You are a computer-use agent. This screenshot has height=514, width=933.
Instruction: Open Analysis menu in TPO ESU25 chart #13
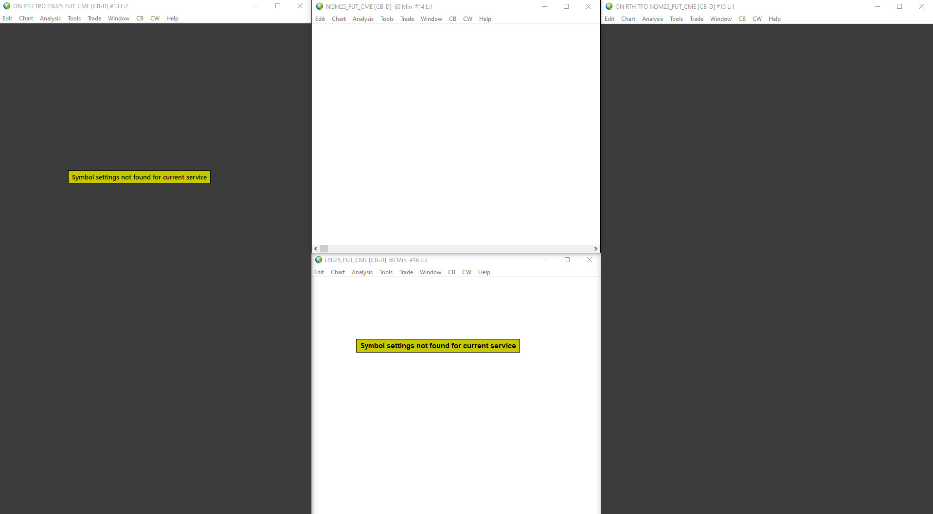[51, 18]
